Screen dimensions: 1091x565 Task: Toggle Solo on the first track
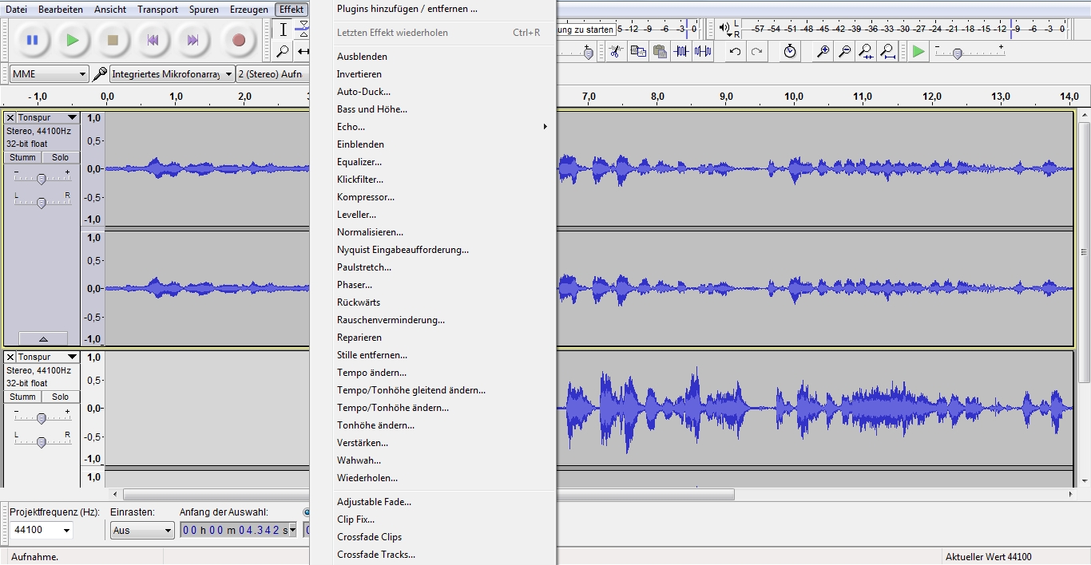tap(61, 157)
